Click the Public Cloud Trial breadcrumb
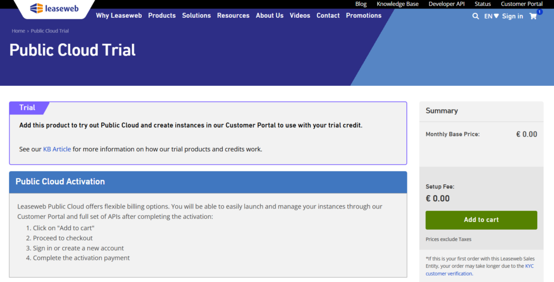554x282 pixels. click(x=50, y=31)
